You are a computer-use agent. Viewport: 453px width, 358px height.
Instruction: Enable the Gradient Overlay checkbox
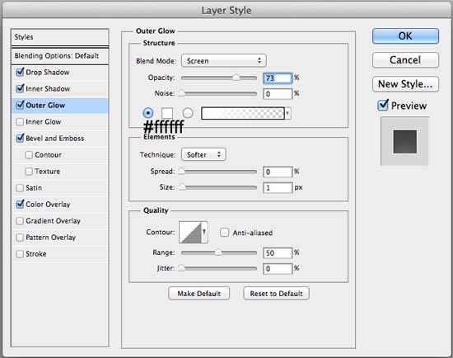pyautogui.click(x=20, y=221)
